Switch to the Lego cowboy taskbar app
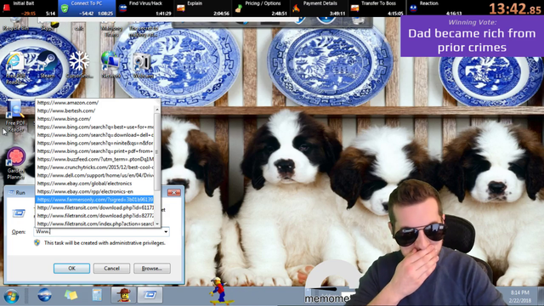The height and width of the screenshot is (306, 544). point(123,295)
